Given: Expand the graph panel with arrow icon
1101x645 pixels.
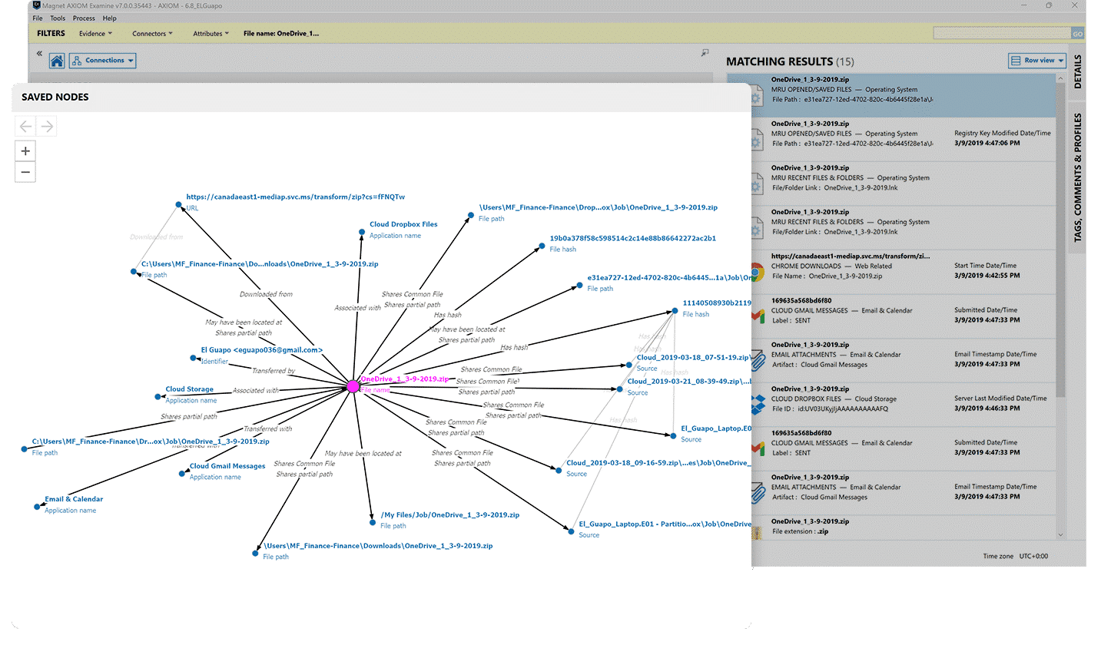Looking at the screenshot, I should click(705, 53).
